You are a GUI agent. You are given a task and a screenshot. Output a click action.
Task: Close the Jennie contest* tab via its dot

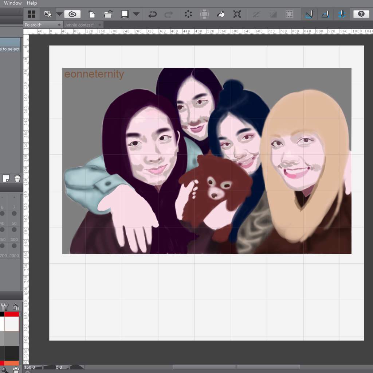100,24
